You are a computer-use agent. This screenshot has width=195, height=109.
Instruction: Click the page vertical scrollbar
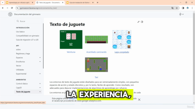(194, 54)
